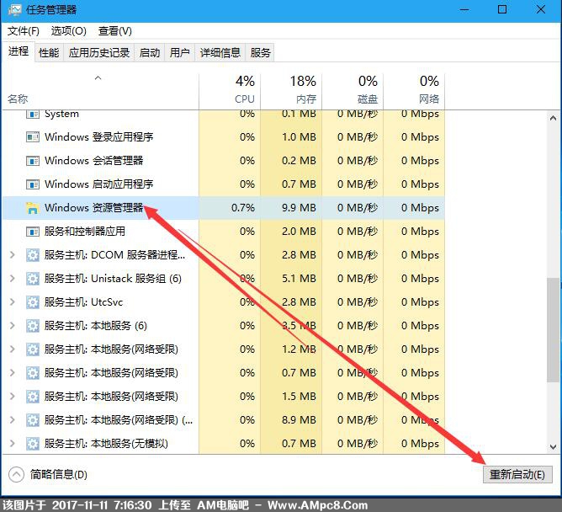This screenshot has width=562, height=512.
Task: Click the Task Manager title bar icon
Action: point(14,10)
